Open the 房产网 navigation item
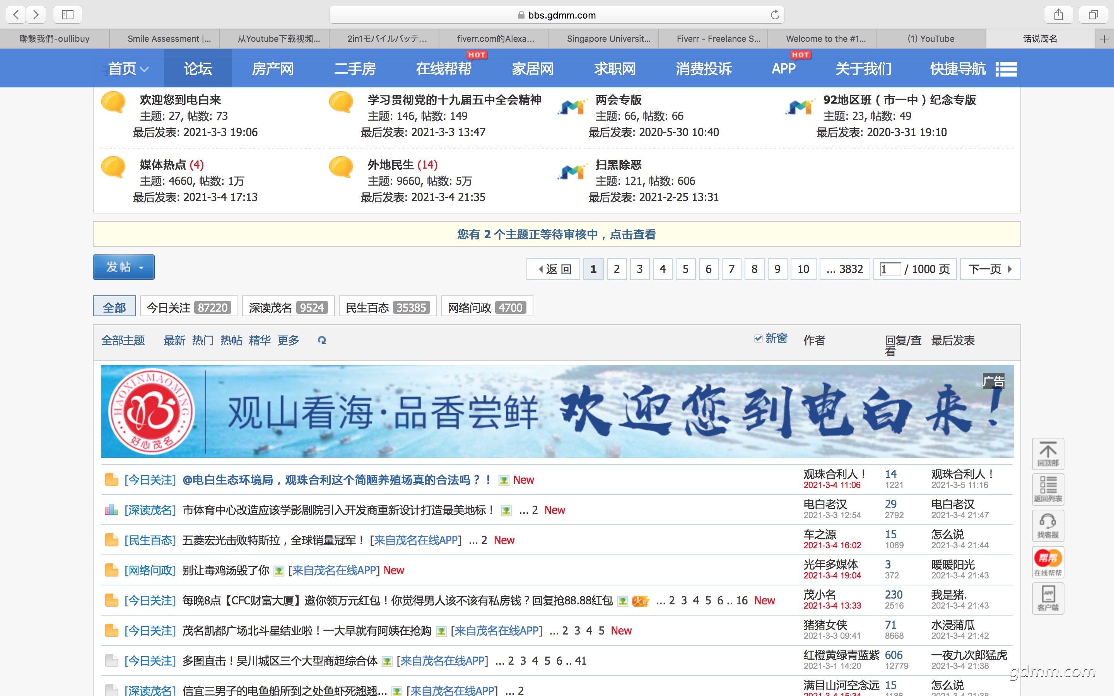This screenshot has height=696, width=1114. [x=273, y=69]
